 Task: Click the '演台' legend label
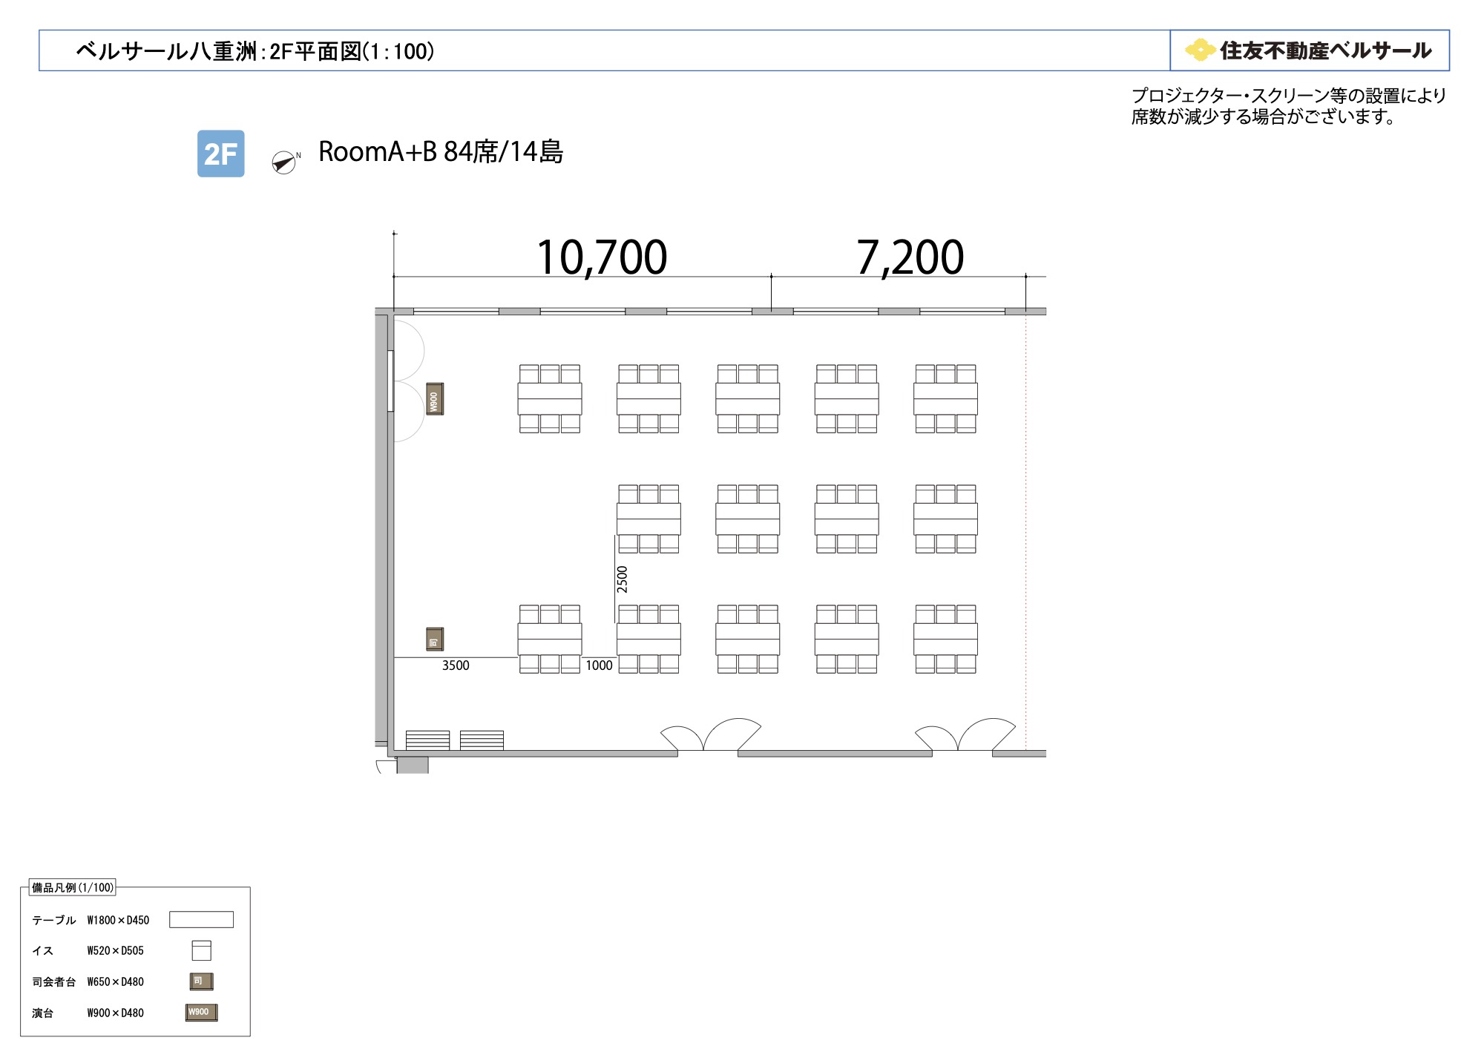[43, 1013]
